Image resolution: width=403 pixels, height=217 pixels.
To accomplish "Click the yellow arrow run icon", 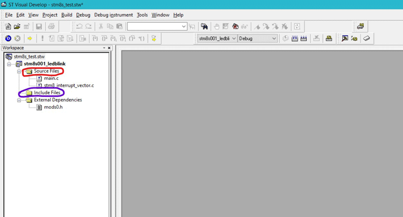I will [30, 39].
